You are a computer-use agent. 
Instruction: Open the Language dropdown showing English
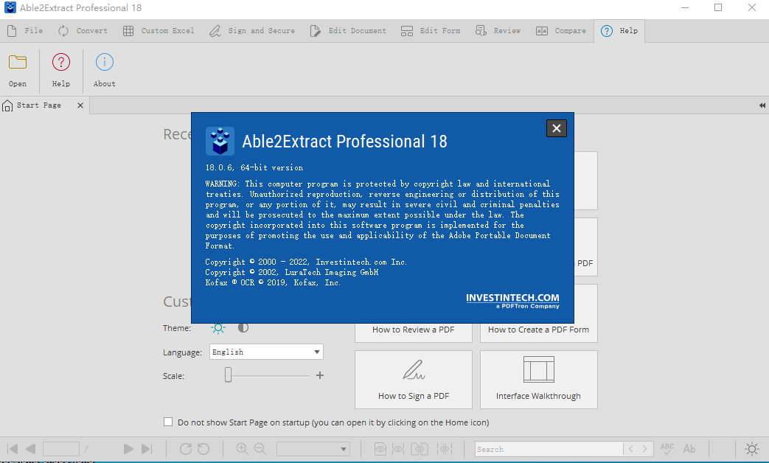pos(265,352)
